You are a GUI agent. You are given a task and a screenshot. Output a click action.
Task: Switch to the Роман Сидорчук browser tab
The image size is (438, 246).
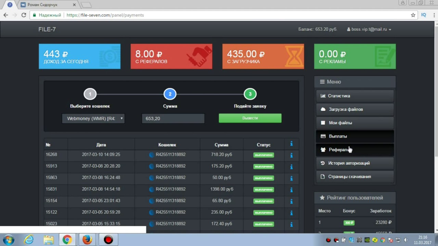[47, 5]
